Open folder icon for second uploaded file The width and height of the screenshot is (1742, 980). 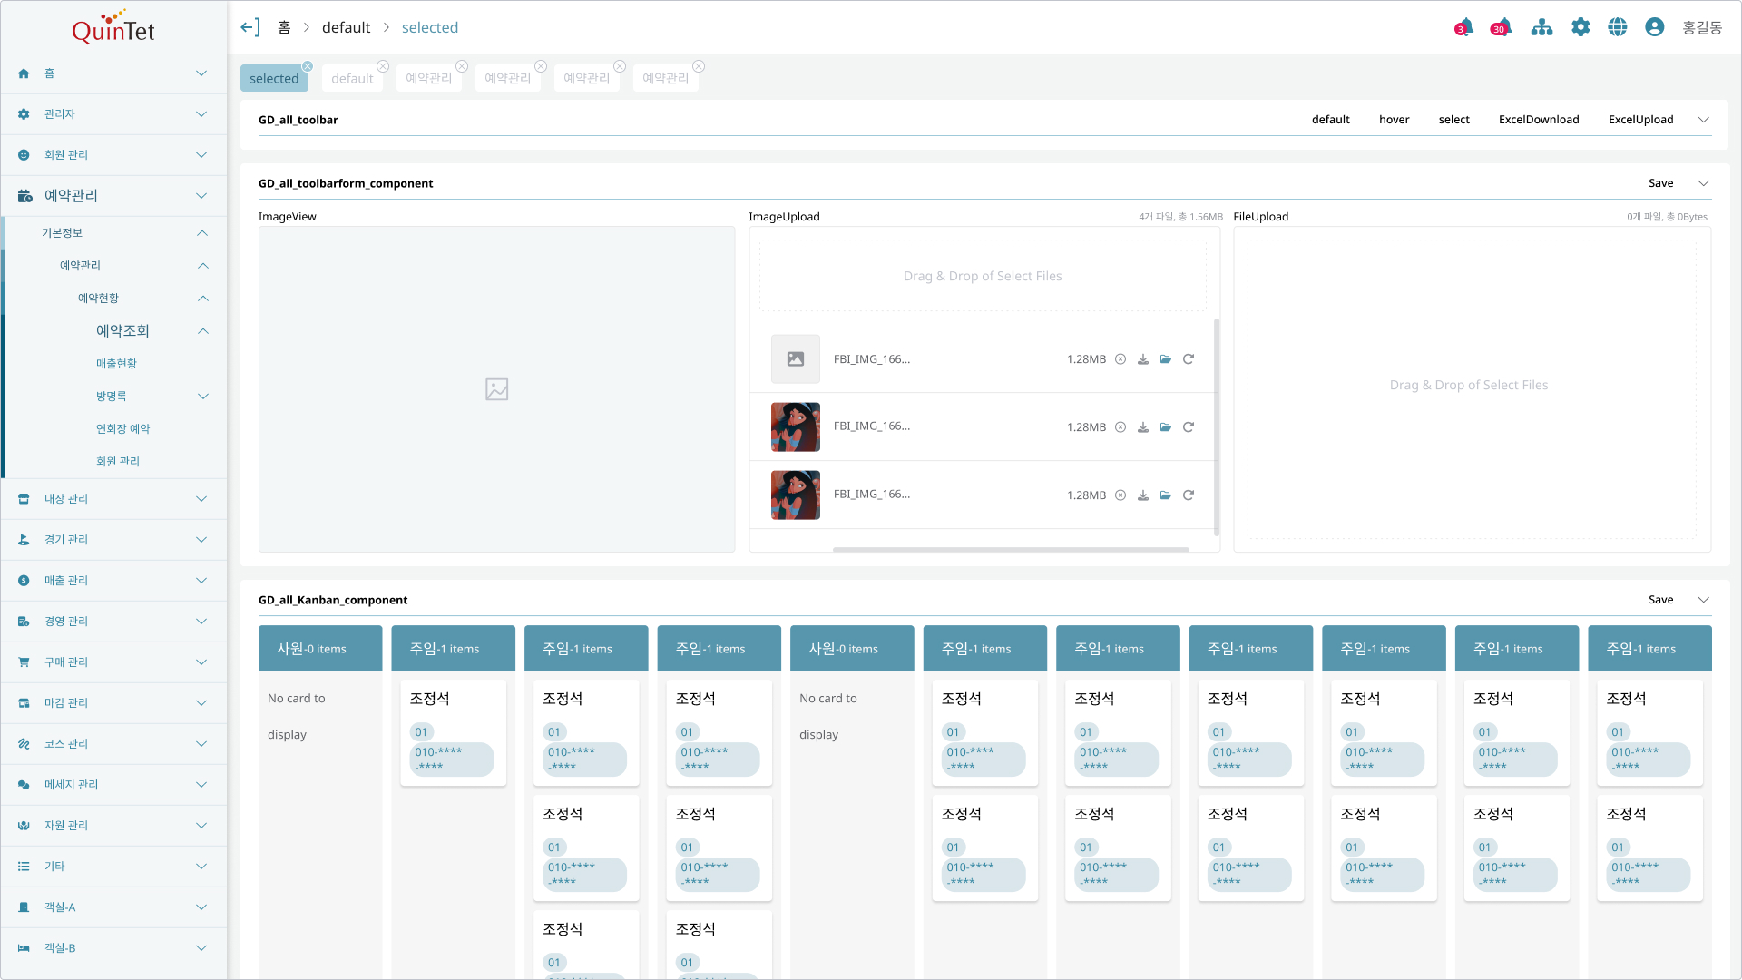pyautogui.click(x=1166, y=427)
